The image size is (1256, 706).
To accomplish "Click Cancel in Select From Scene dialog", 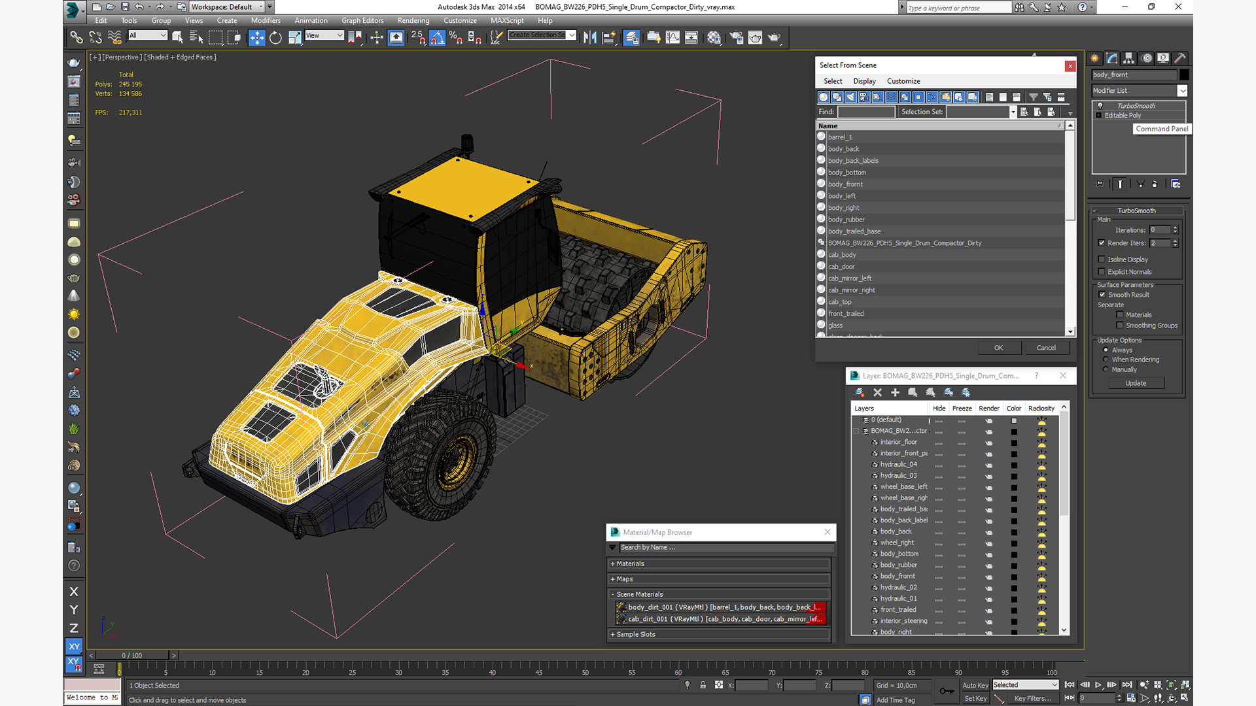I will 1046,348.
